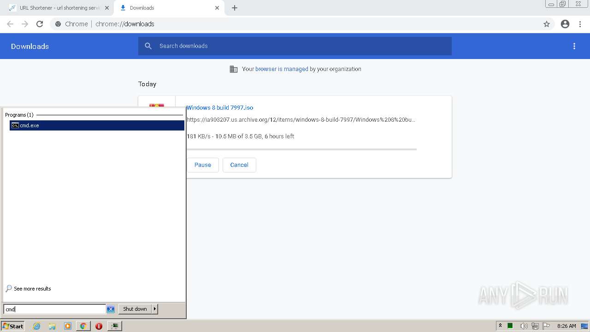Cancel the ISO download
The width and height of the screenshot is (590, 332).
pos(239,165)
